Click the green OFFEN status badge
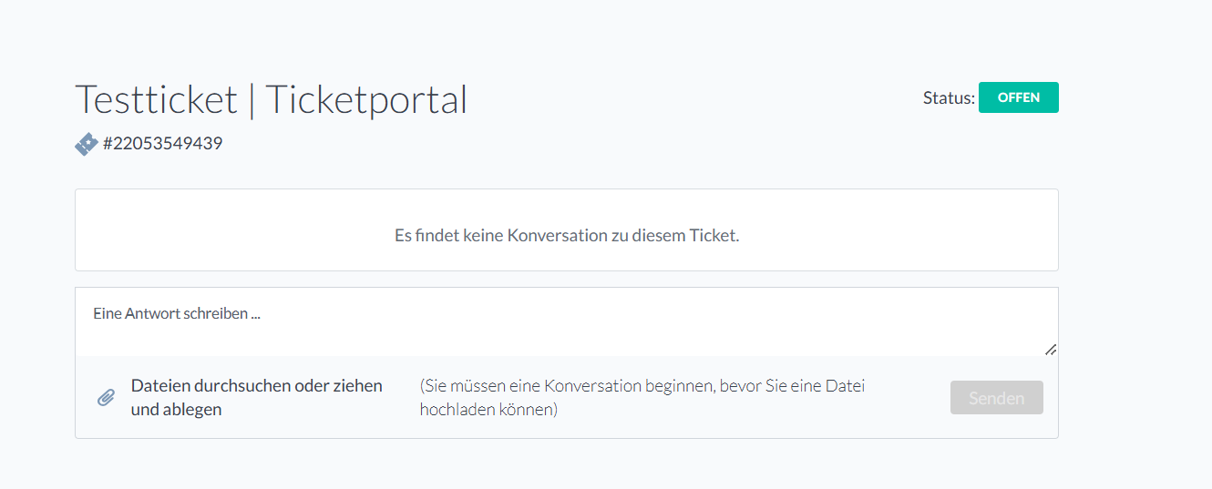The height and width of the screenshot is (489, 1212). (x=1018, y=97)
